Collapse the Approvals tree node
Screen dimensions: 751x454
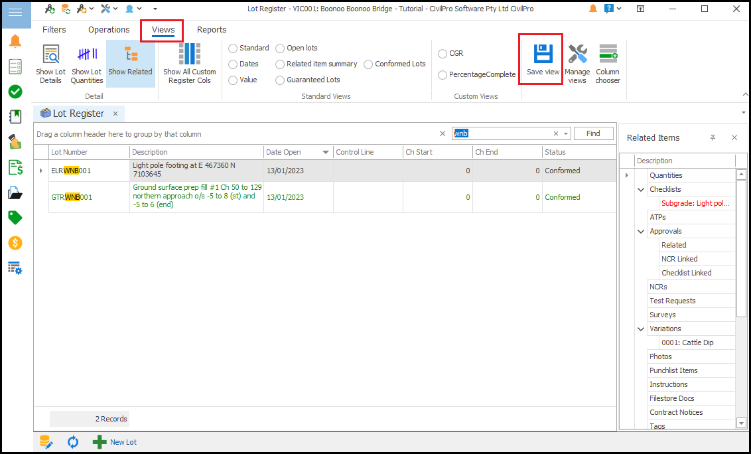pyautogui.click(x=641, y=231)
